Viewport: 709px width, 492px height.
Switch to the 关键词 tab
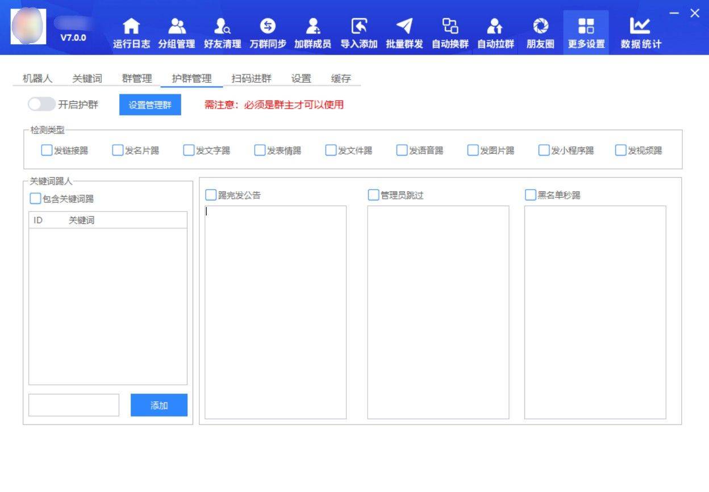(87, 79)
